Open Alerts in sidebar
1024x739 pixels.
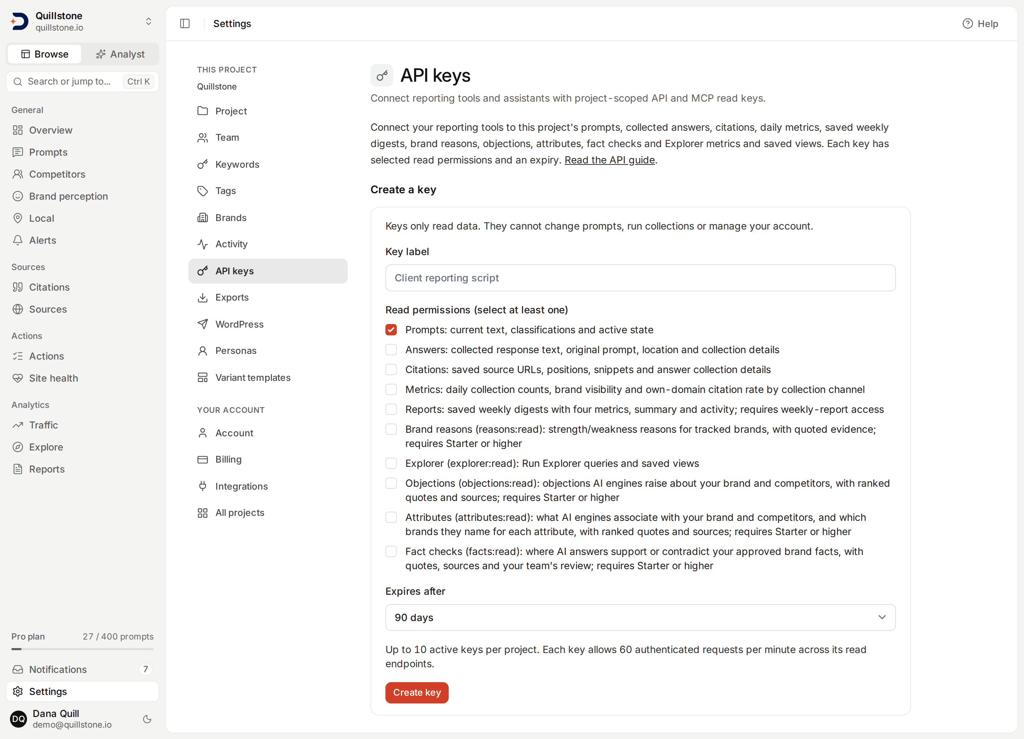pyautogui.click(x=82, y=241)
